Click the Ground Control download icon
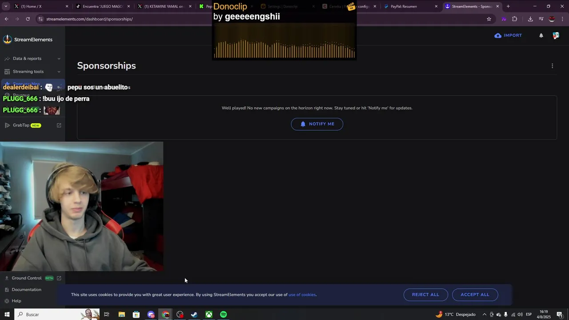This screenshot has height=320, width=569. [7, 278]
